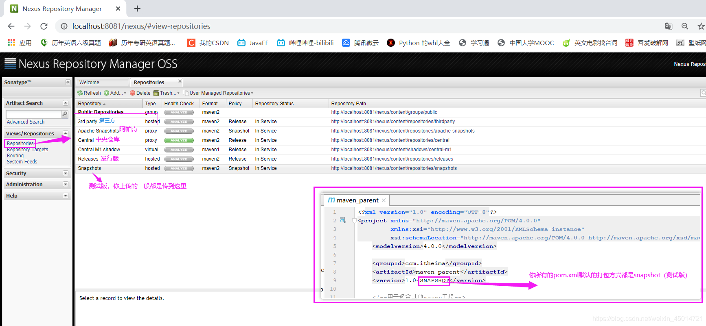Screen dimensions: 706x326
Task: Select the Apache Snapshots row
Action: (x=391, y=131)
